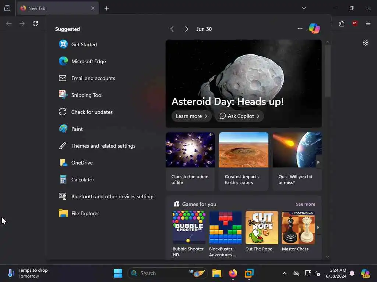Viewport: 377px width, 282px height.
Task: Open Email and accounts settings
Action: point(87,78)
